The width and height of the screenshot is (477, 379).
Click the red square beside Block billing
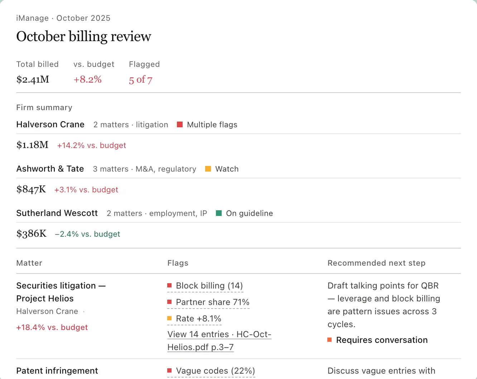point(169,285)
